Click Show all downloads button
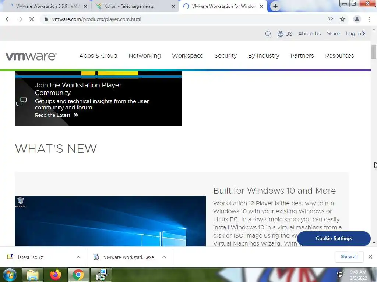Image resolution: width=377 pixels, height=282 pixels. point(349,257)
